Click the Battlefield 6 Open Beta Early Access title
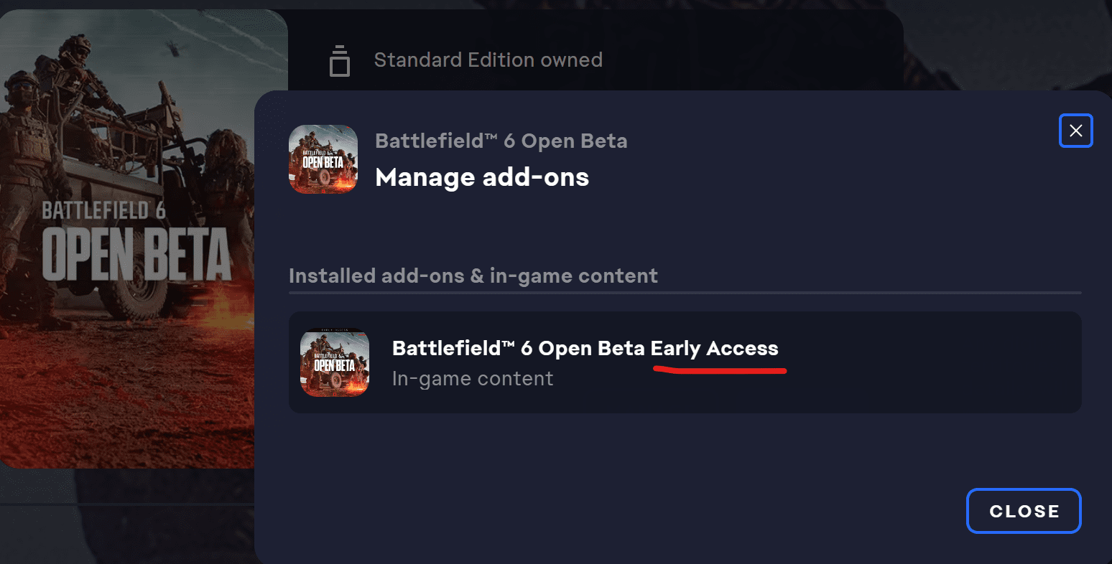 coord(585,348)
